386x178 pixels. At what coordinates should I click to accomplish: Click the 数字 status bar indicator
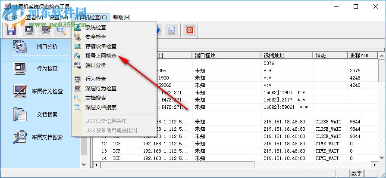(x=357, y=173)
